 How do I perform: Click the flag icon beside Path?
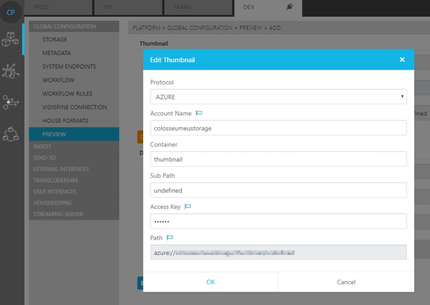click(170, 238)
